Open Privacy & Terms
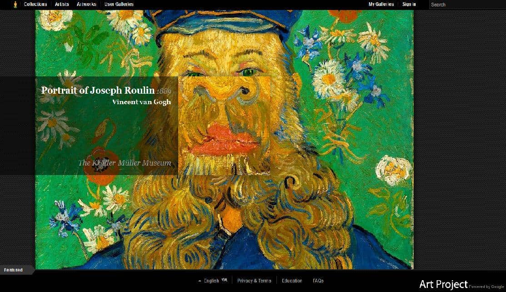This screenshot has height=292, width=506. (x=254, y=281)
